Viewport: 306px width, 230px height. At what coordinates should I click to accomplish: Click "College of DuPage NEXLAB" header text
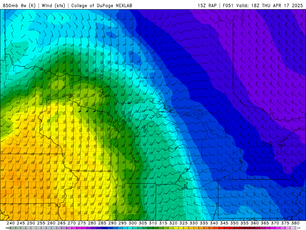click(x=102, y=5)
